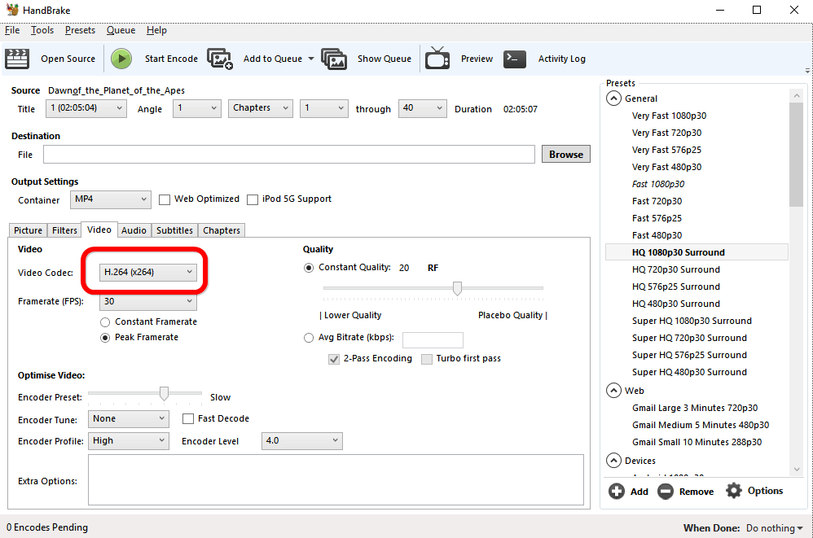Screen dimensions: 813x538
Task: Open the Title dropdown
Action: pyautogui.click(x=86, y=108)
